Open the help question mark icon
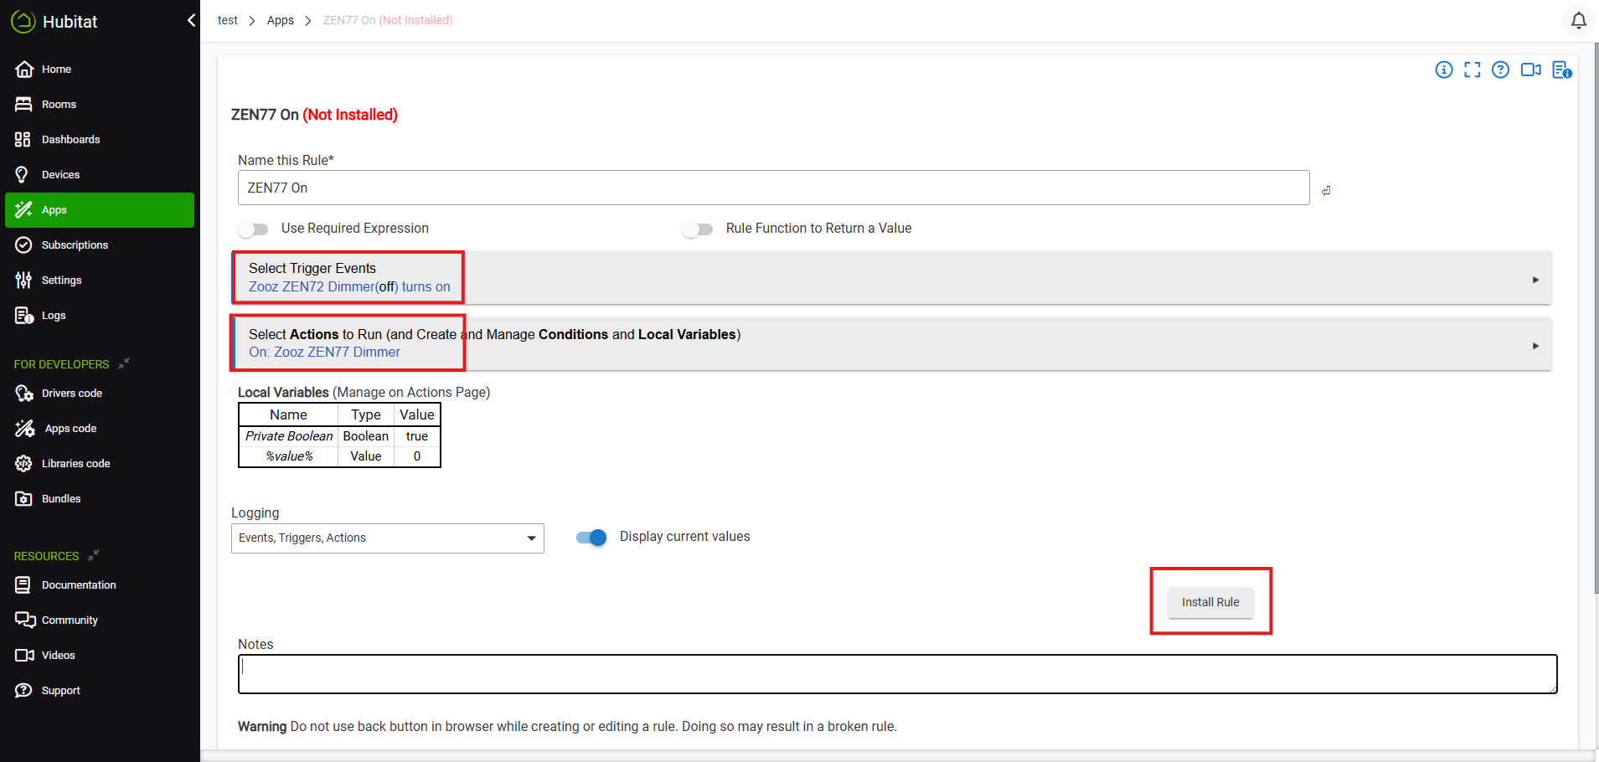Screen dimensions: 1599x762 tap(1500, 70)
